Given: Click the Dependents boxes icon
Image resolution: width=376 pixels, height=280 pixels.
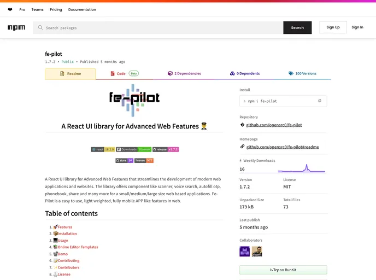Looking at the screenshot, I should tap(232, 73).
